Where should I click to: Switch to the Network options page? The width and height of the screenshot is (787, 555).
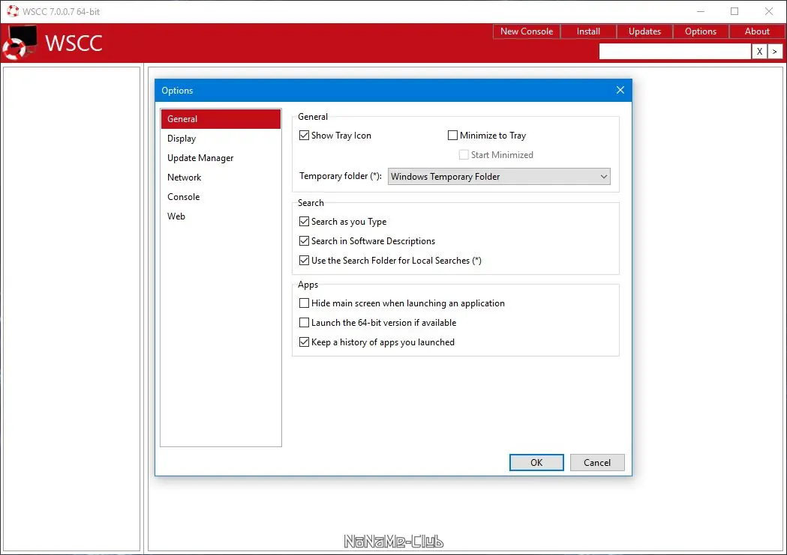[x=184, y=177]
